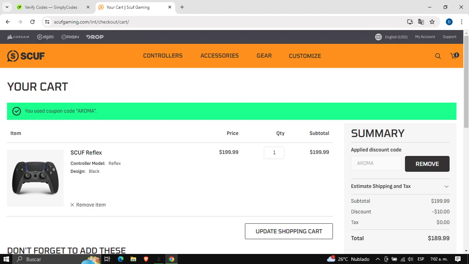Open Brave browser from taskbar
Viewport: 469px width, 264px height.
coord(146,259)
